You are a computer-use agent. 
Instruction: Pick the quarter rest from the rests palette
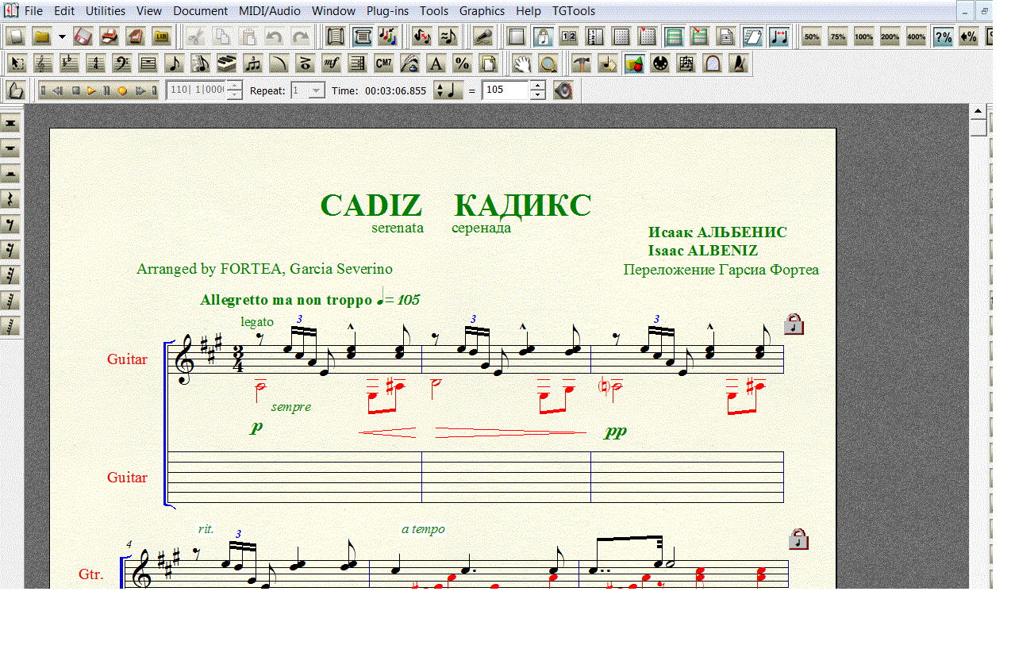click(x=10, y=199)
